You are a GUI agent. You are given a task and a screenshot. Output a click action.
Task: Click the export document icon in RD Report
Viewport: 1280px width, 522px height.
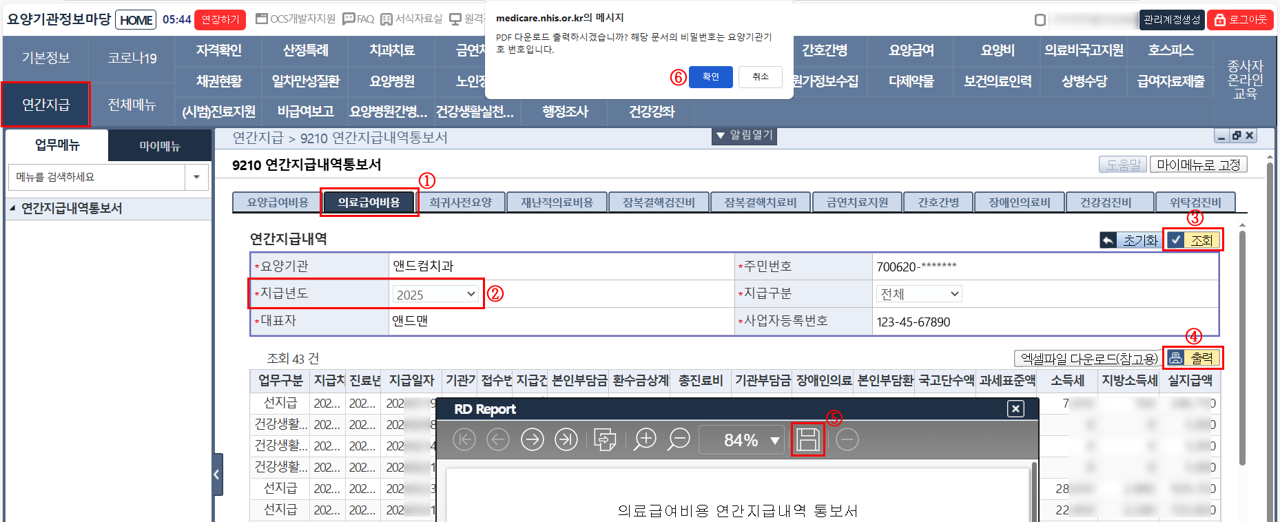[605, 439]
